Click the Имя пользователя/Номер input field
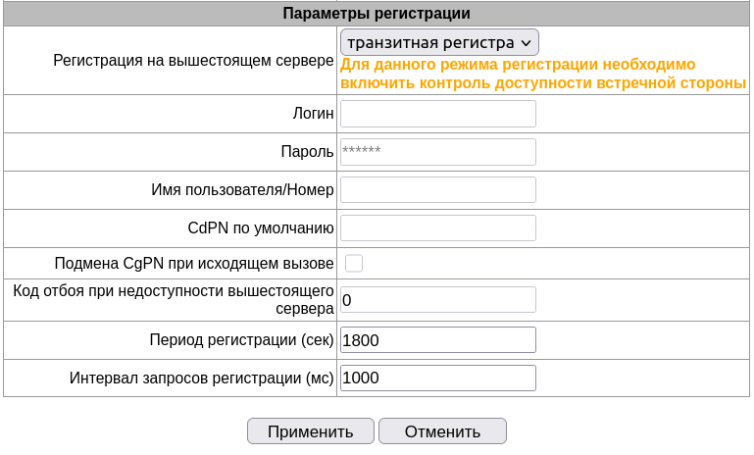 click(x=437, y=190)
